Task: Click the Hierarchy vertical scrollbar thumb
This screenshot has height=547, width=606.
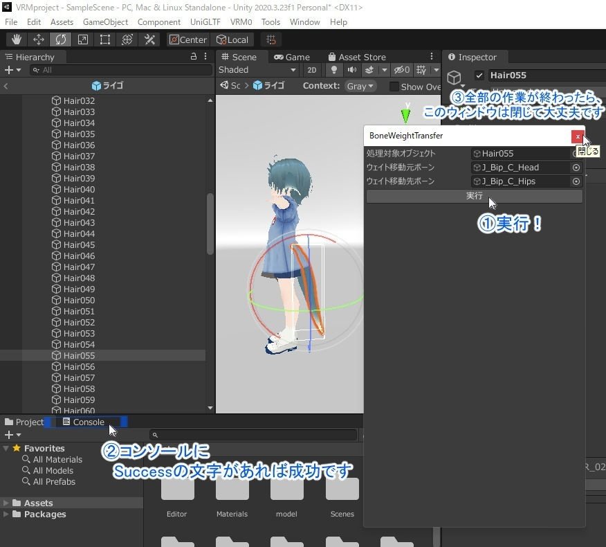Action: [210, 224]
